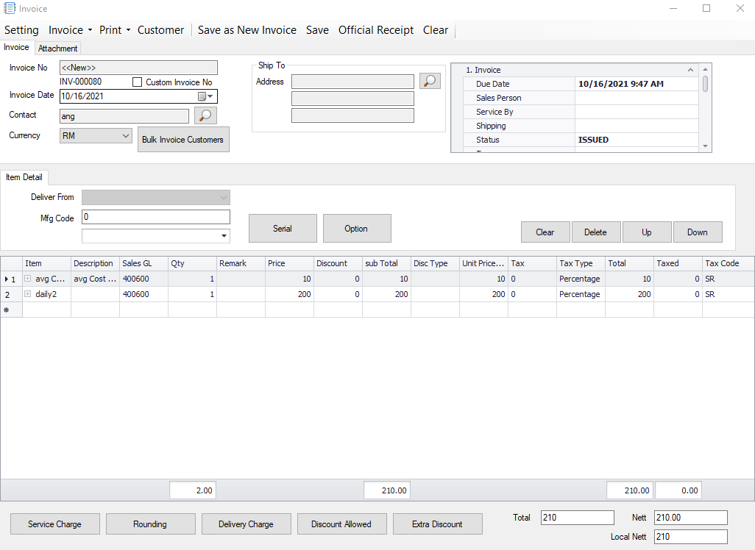Click the Ship To address search icon

(x=430, y=81)
